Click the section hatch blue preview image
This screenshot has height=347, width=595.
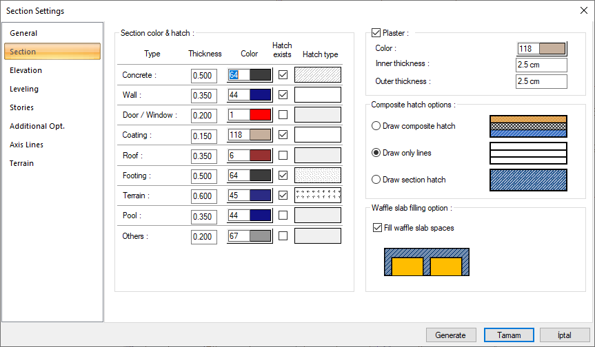(527, 180)
